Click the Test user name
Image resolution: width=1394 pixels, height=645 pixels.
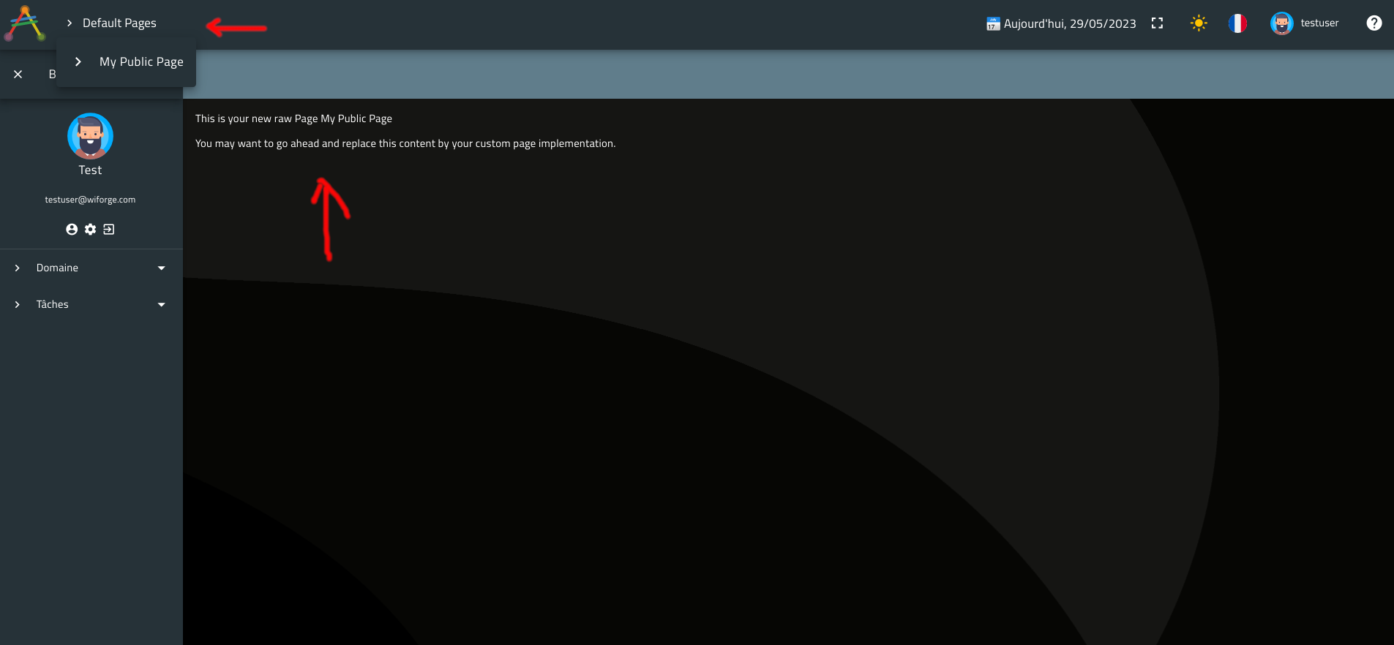[x=90, y=170]
